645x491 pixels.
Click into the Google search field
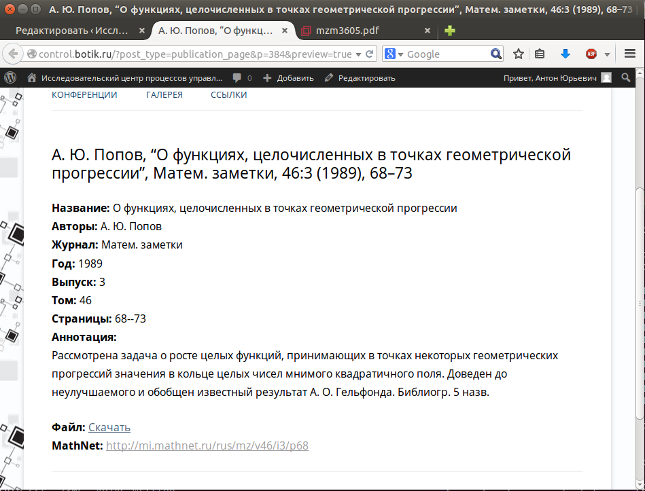[447, 54]
